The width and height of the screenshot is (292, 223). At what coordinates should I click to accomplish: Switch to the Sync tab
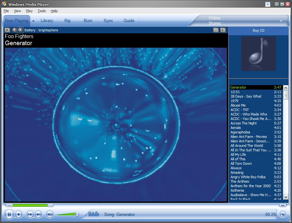108,20
